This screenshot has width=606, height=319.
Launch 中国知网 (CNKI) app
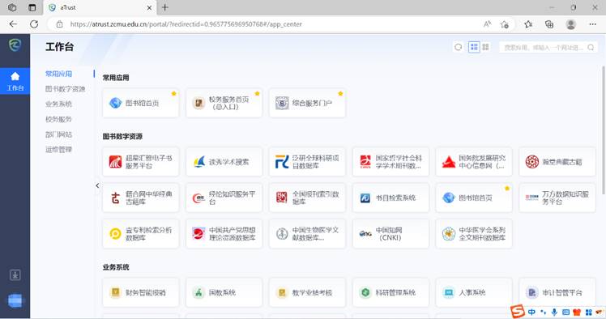[x=390, y=234]
